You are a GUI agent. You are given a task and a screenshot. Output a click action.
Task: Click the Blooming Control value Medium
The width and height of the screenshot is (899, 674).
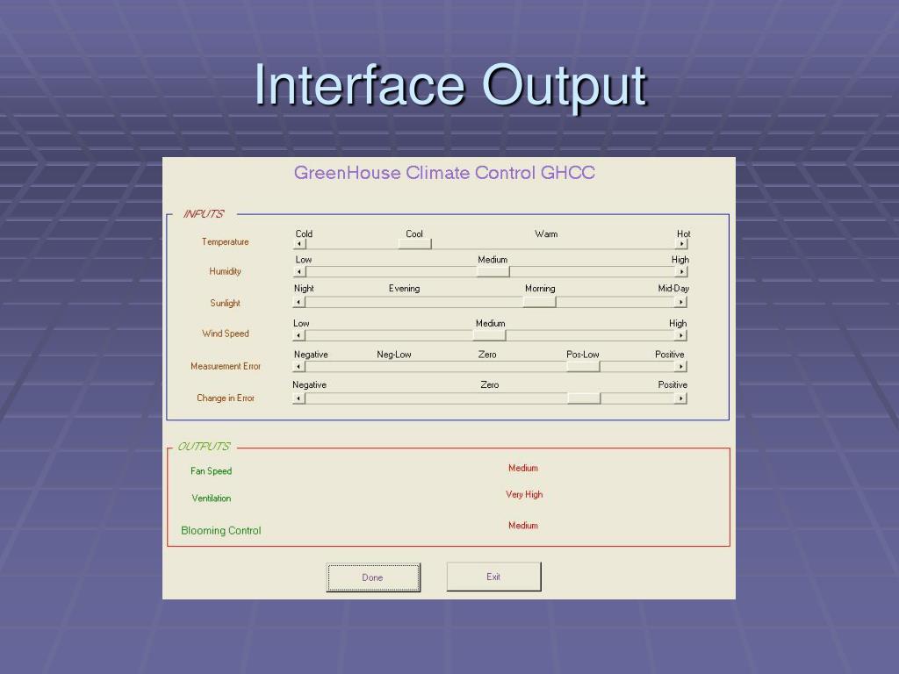click(523, 526)
